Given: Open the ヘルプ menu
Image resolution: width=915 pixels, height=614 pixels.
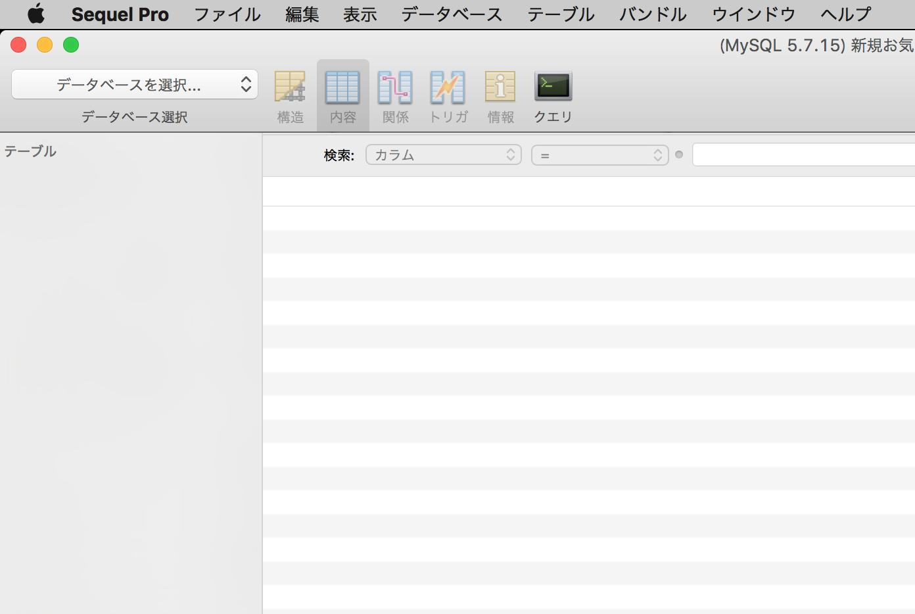Looking at the screenshot, I should (846, 14).
